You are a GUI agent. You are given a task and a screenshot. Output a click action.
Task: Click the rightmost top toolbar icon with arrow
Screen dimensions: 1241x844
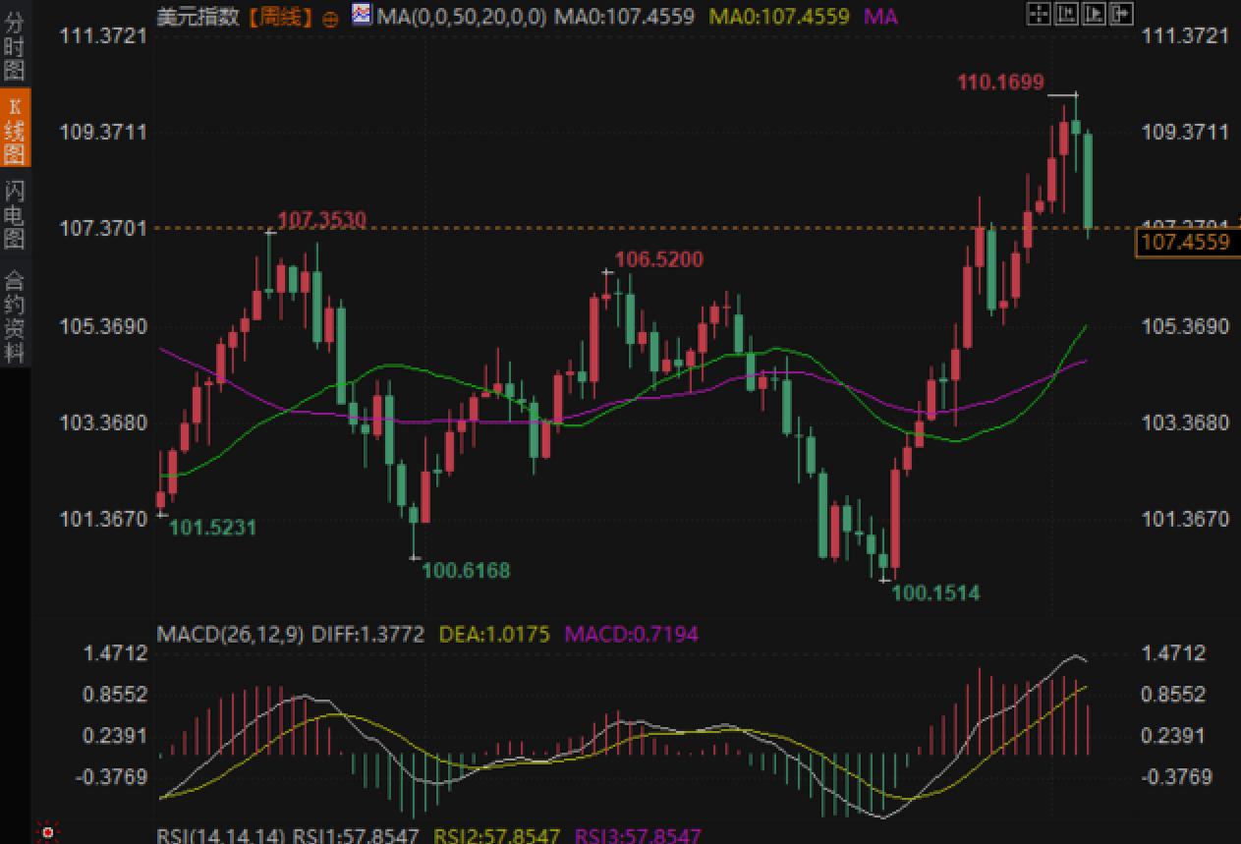tap(1120, 14)
